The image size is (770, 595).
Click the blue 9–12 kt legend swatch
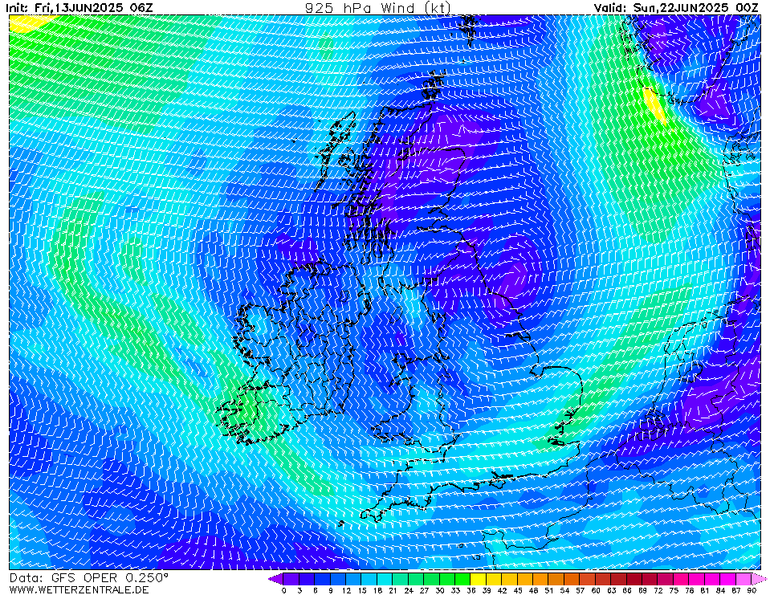click(338, 579)
